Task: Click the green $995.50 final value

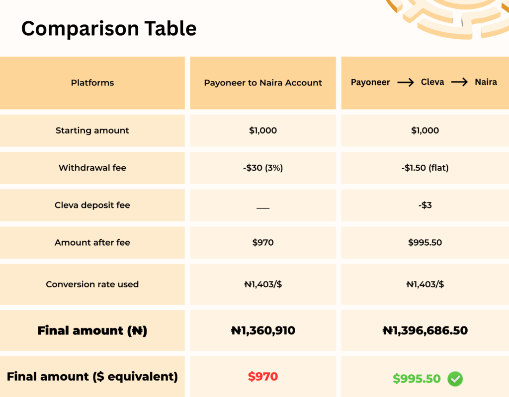Action: 417,379
